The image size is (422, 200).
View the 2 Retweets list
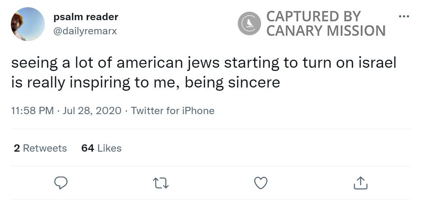(40, 148)
